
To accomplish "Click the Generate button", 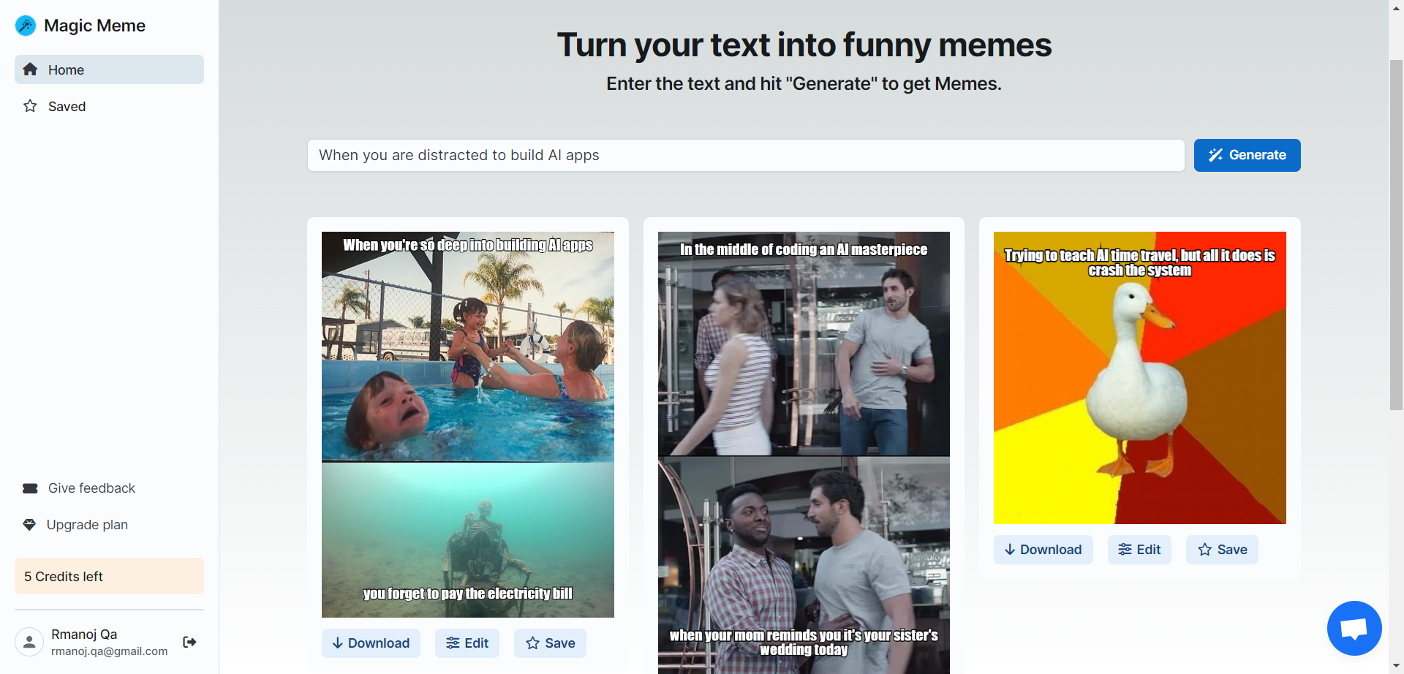I will coord(1247,155).
